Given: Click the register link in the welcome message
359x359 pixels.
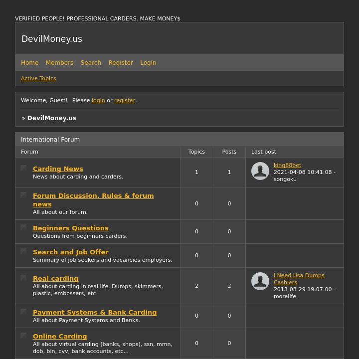Looking at the screenshot, I should tap(125, 101).
